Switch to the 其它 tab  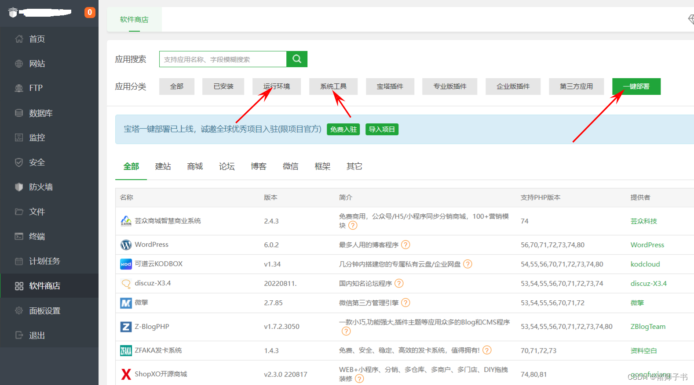354,166
